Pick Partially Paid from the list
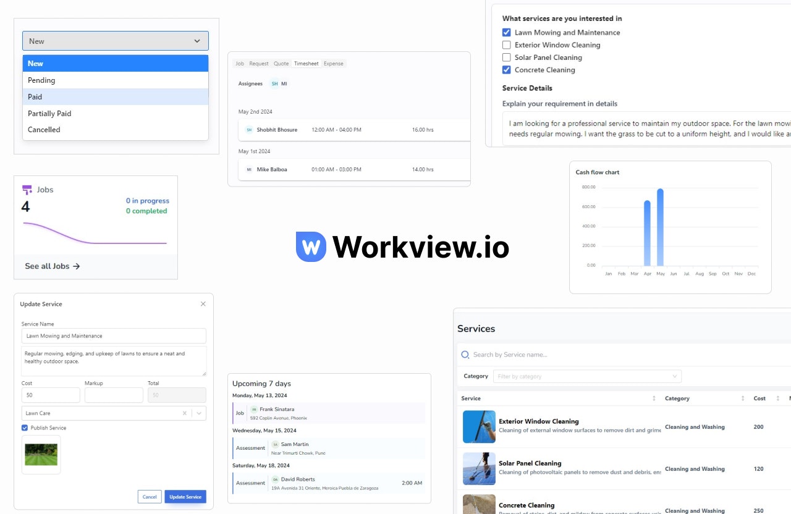 (x=116, y=114)
